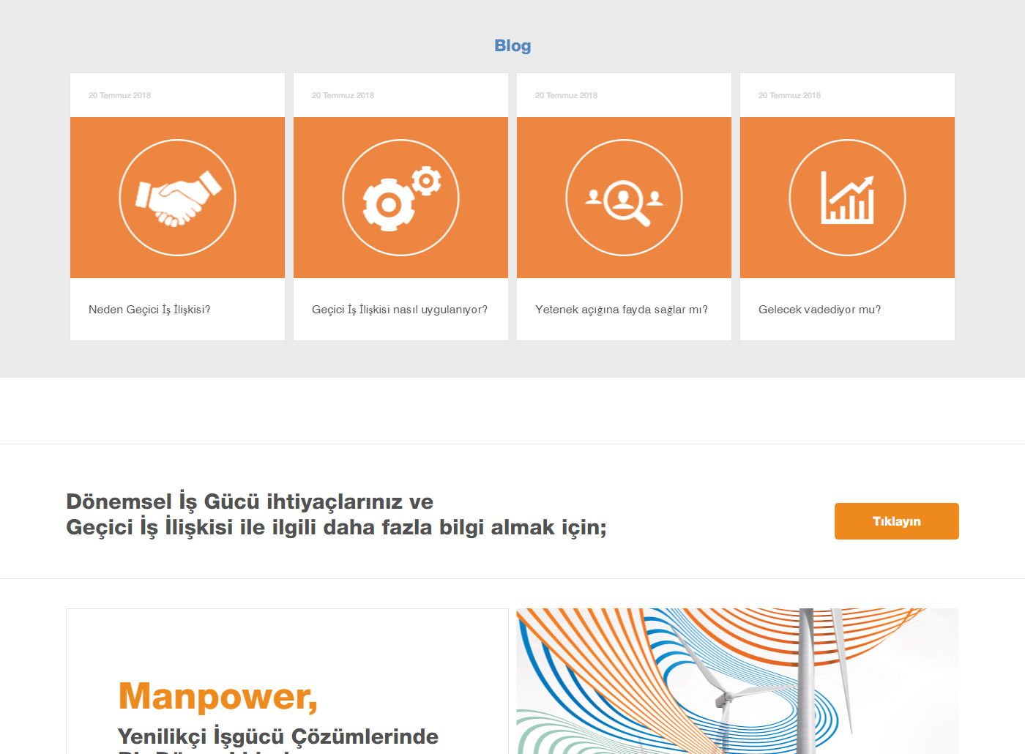Click the Tıklayın button

(x=896, y=520)
